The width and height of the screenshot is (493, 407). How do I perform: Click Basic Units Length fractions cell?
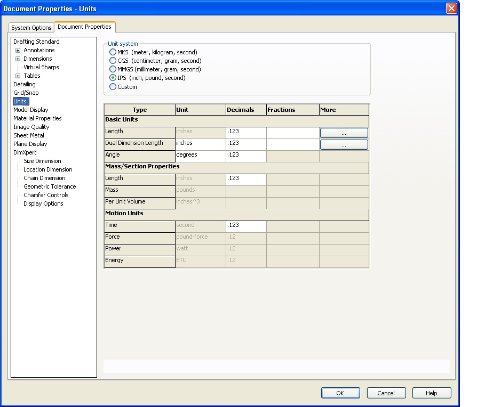[x=293, y=133]
